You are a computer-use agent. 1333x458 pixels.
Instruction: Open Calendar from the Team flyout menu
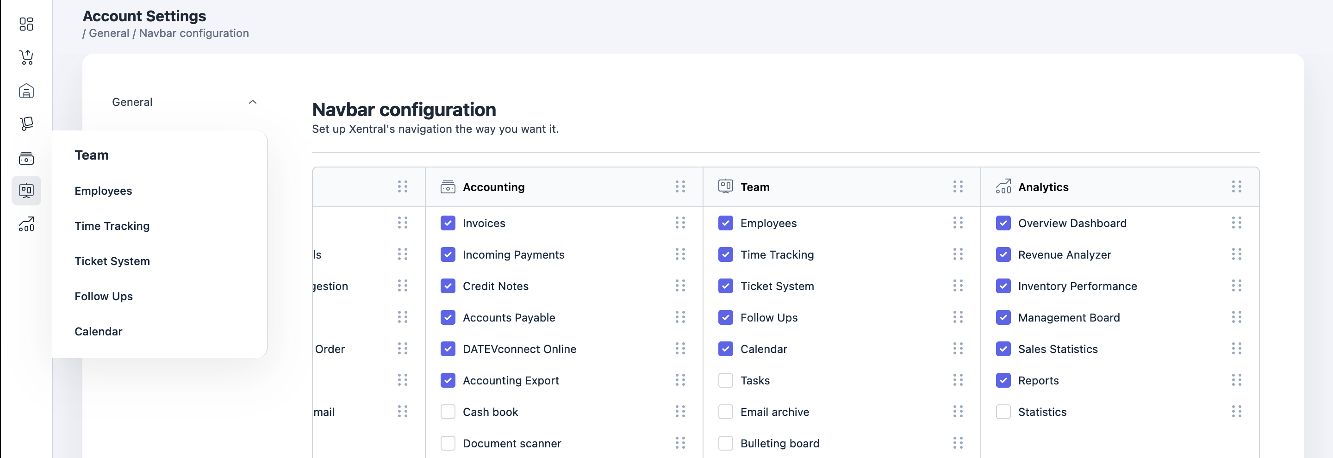pos(98,331)
